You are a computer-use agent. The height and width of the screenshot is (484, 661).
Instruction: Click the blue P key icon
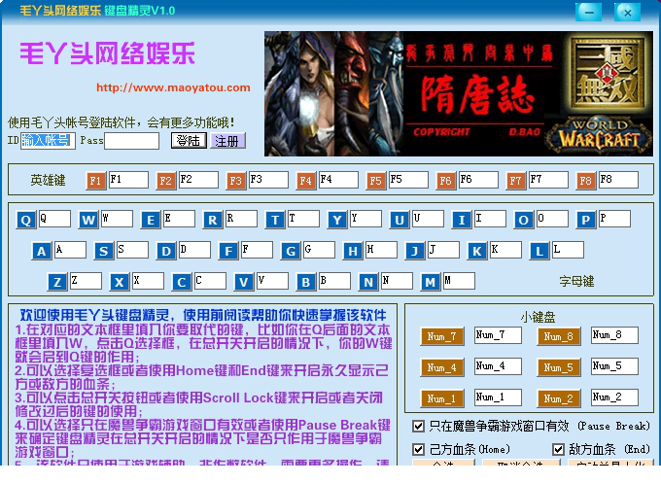pos(586,220)
